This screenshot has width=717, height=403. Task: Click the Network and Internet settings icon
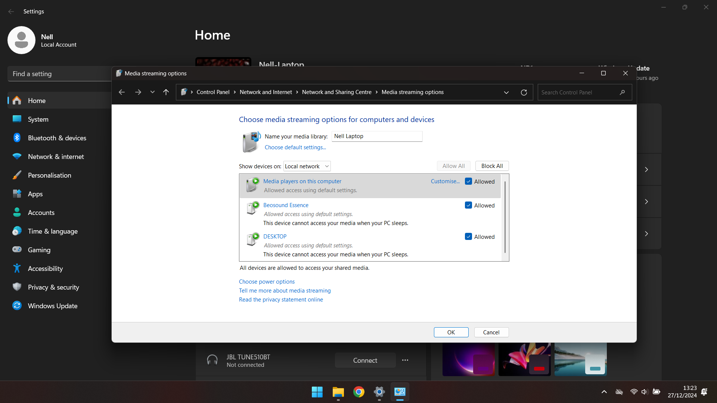[18, 156]
